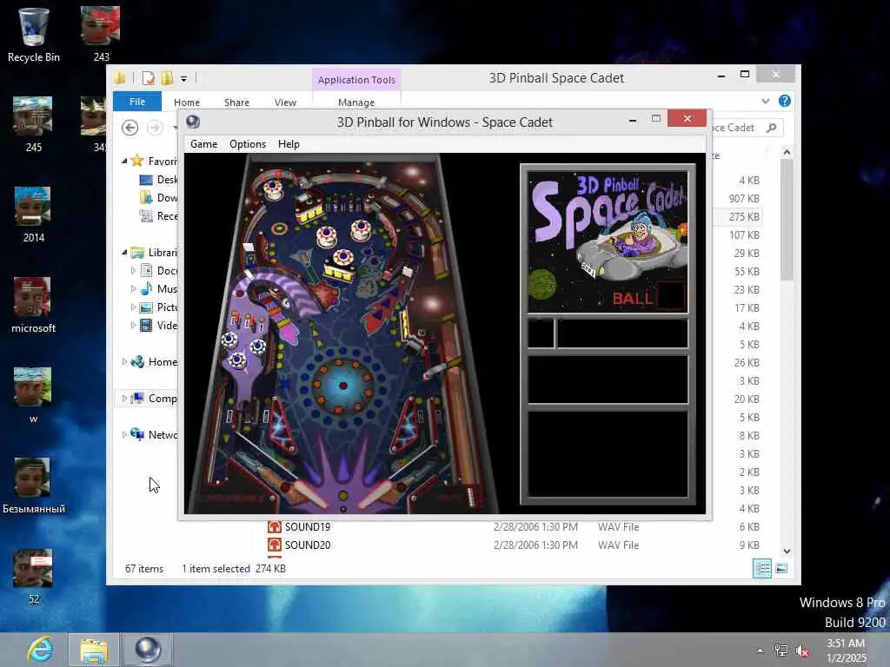Click the Favorites star icon
The height and width of the screenshot is (667, 890).
tap(136, 161)
